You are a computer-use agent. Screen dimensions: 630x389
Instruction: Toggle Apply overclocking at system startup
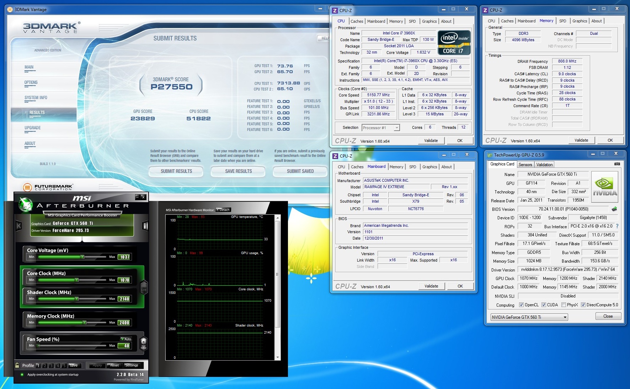22,374
